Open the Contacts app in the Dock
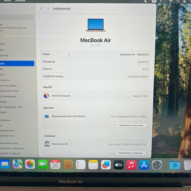 [68, 165]
